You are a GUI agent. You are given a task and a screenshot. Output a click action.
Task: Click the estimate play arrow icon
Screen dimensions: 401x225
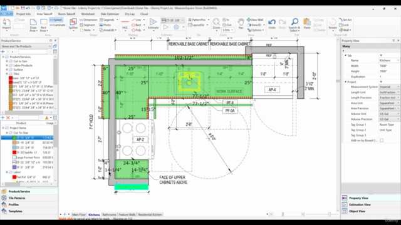point(166,27)
